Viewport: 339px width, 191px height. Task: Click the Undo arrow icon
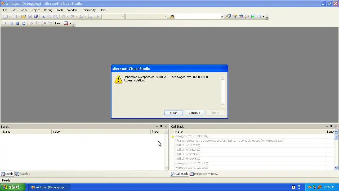[63, 16]
